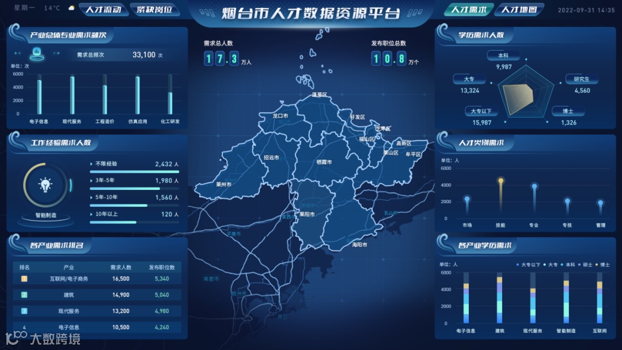The height and width of the screenshot is (350, 622).
Task: Select the 人才需求 tab
Action: pos(468,10)
